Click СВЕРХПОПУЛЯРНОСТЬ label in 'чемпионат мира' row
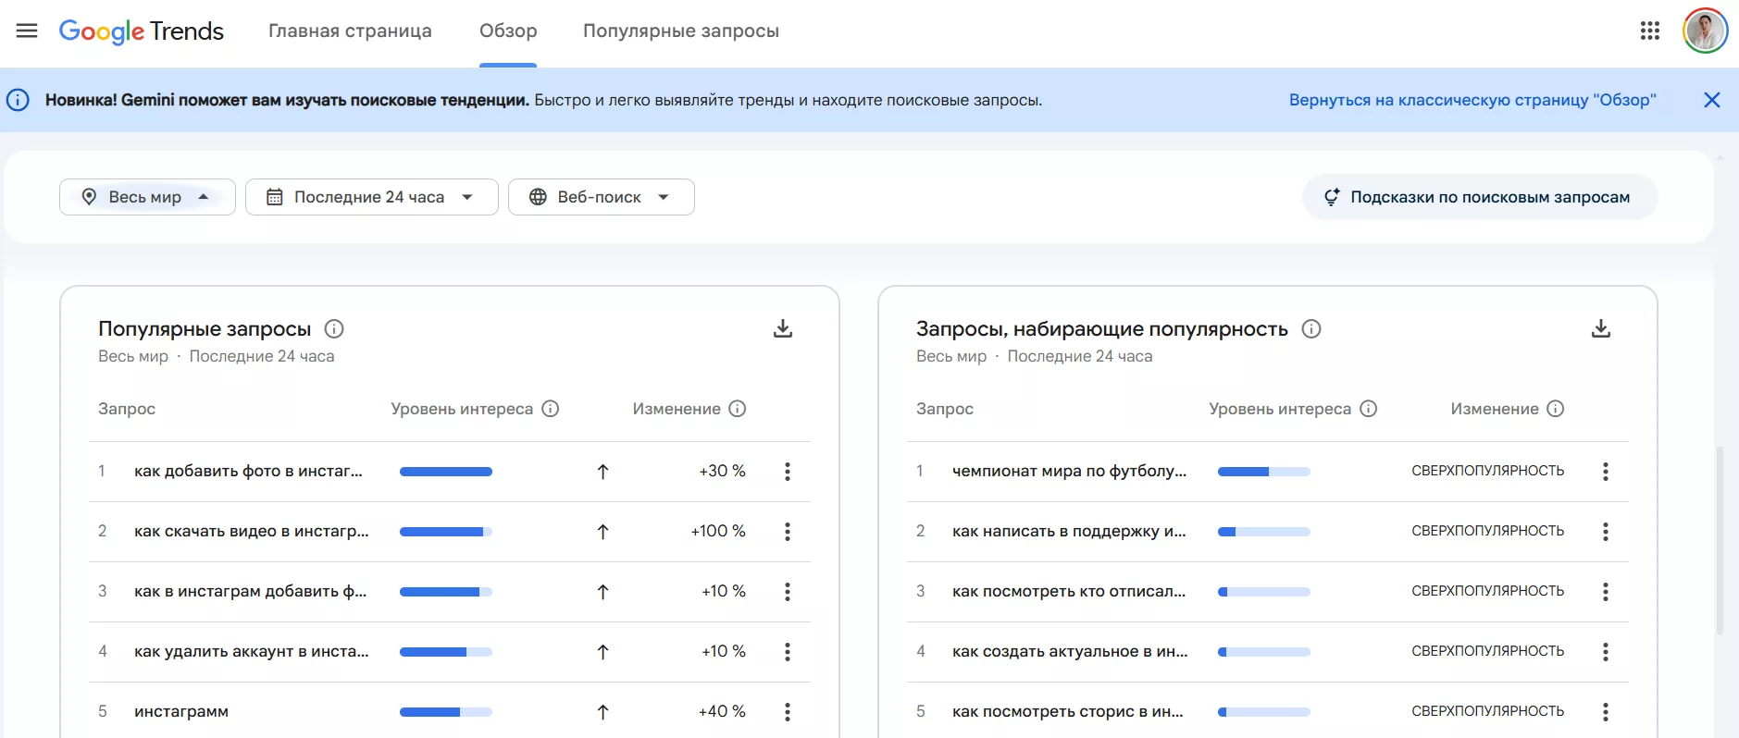Image resolution: width=1739 pixels, height=738 pixels. pyautogui.click(x=1487, y=471)
